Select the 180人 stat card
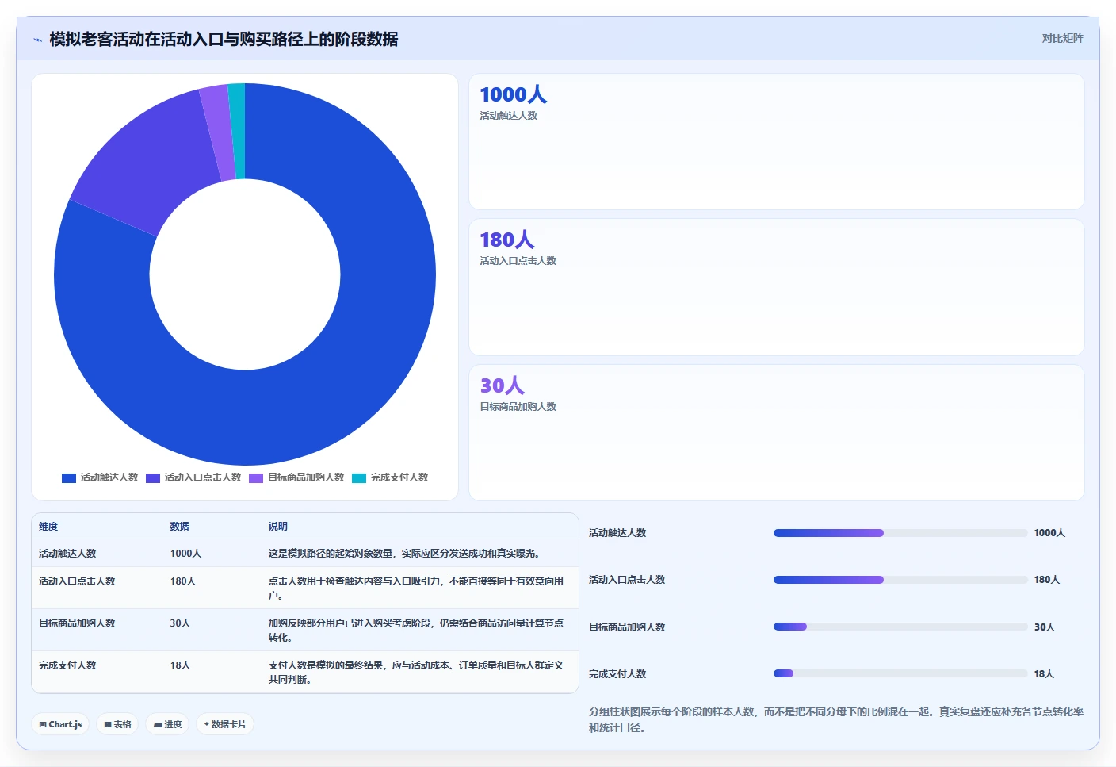 pos(777,287)
